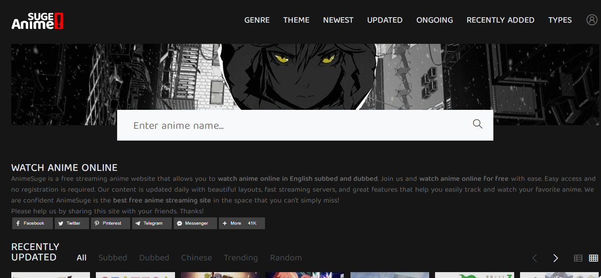
Task: Share the site via Messenger
Action: coord(195,223)
